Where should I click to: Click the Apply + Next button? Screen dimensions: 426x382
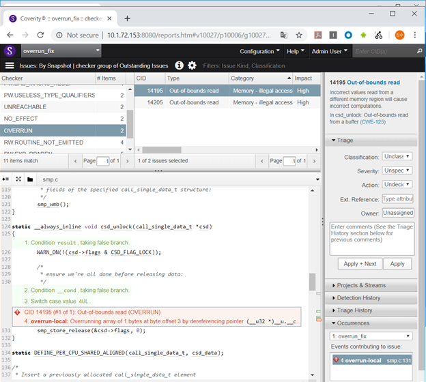click(359, 263)
